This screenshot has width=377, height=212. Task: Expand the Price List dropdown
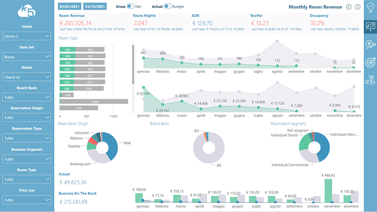pyautogui.click(x=27, y=200)
